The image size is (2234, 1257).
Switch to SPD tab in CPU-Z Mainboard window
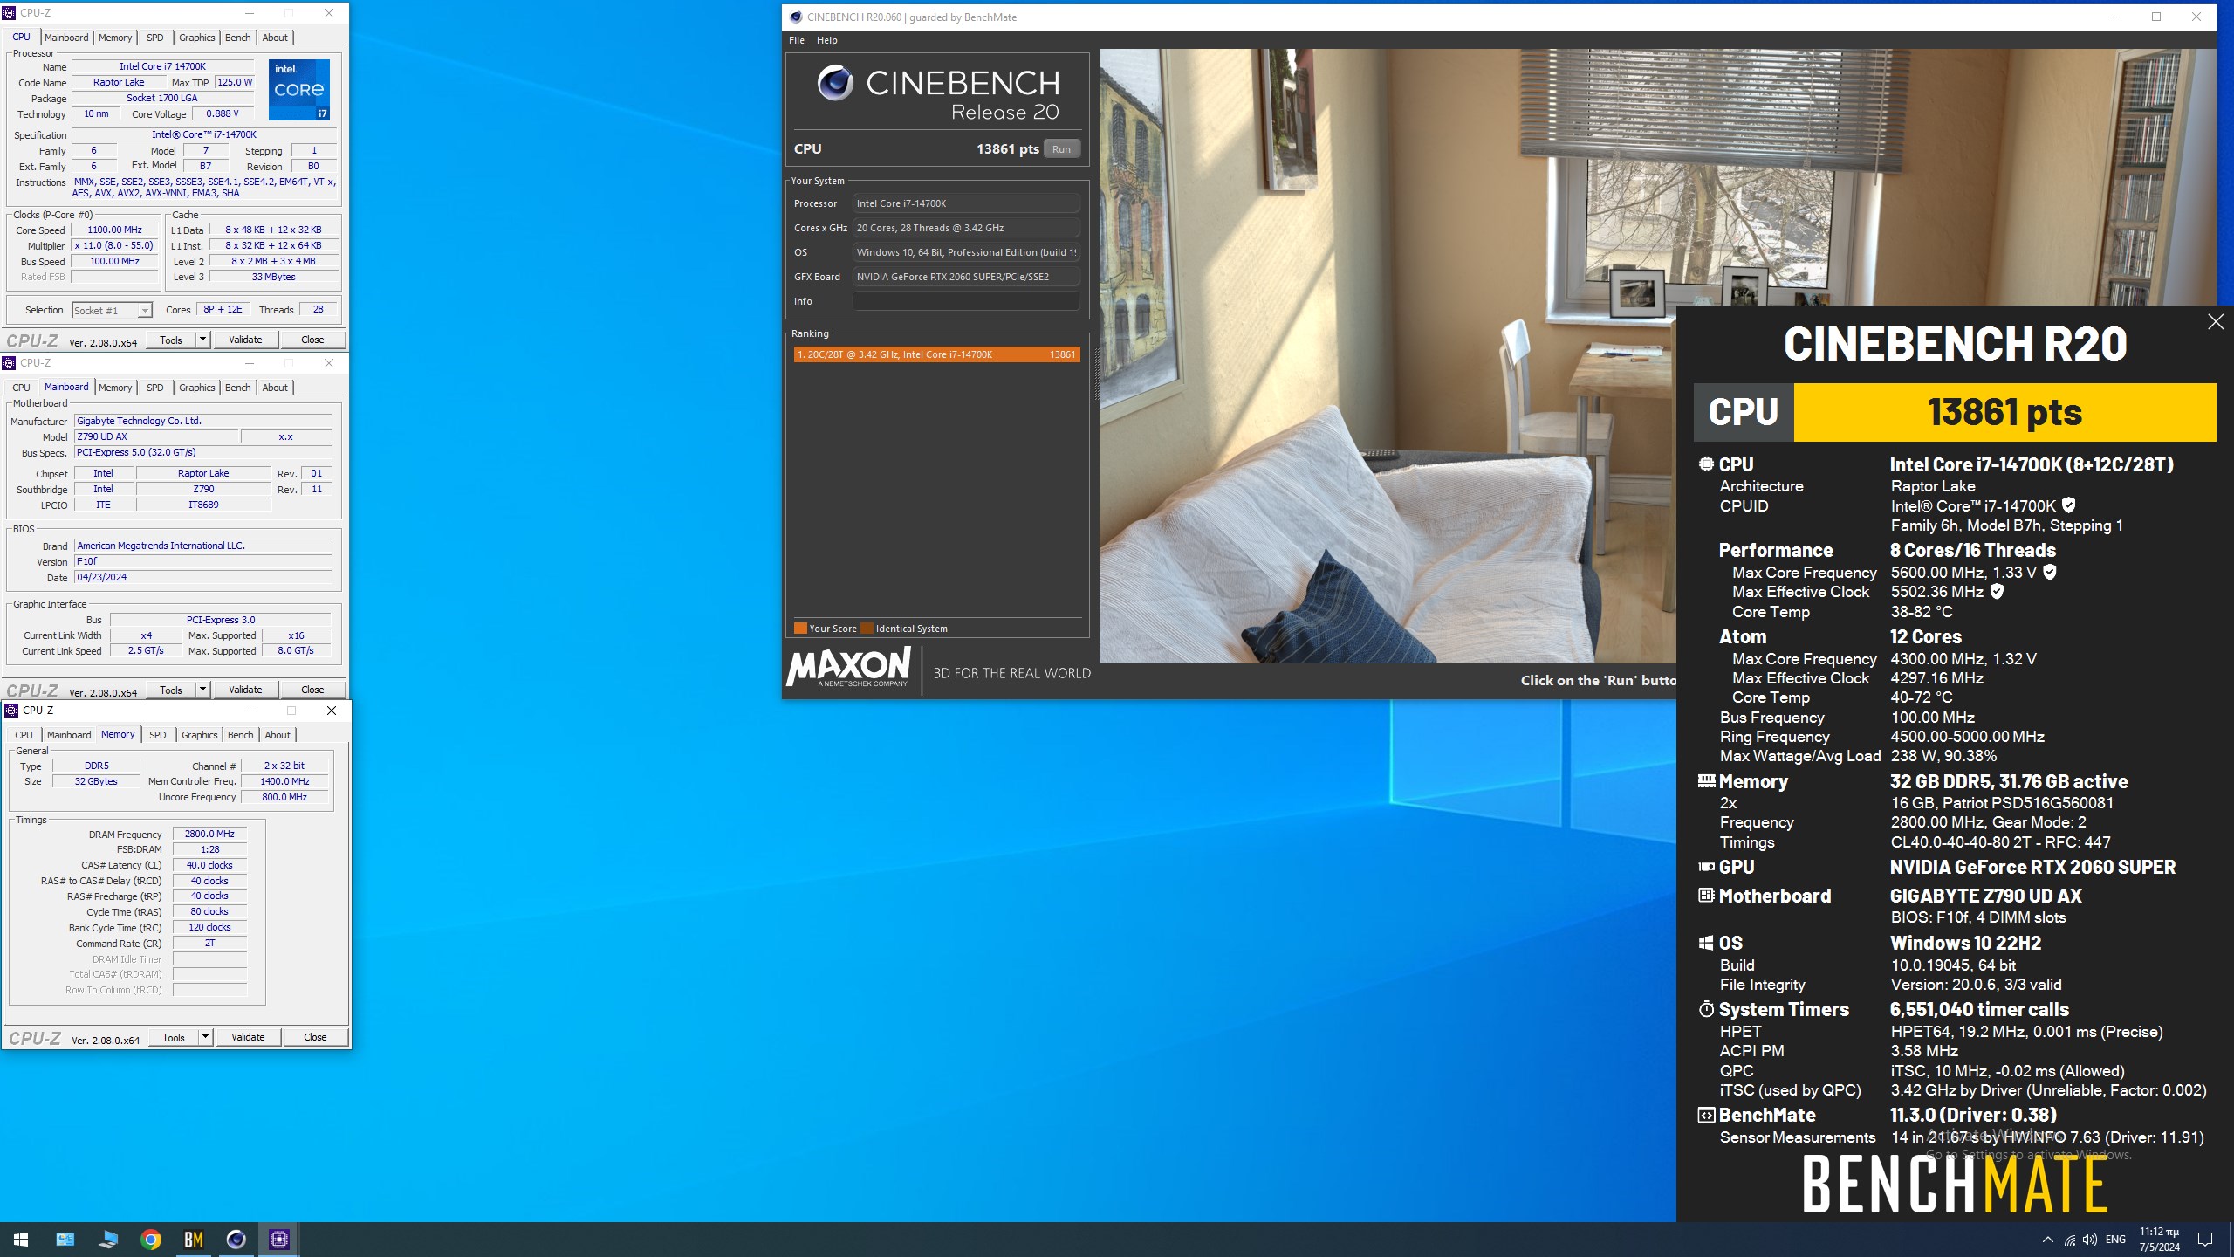pyautogui.click(x=155, y=388)
